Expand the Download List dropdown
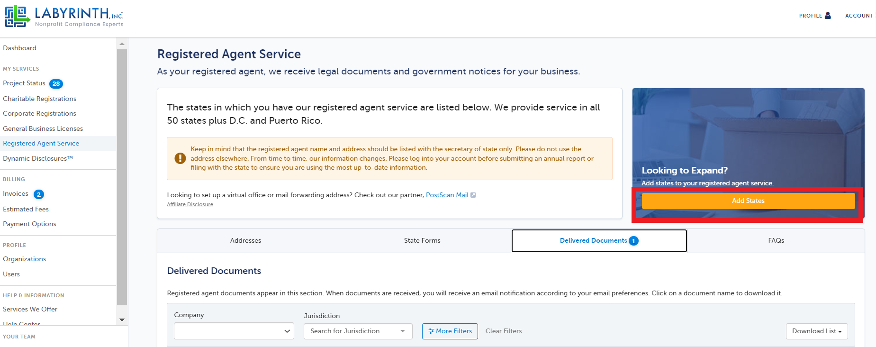The width and height of the screenshot is (876, 347). [x=817, y=331]
